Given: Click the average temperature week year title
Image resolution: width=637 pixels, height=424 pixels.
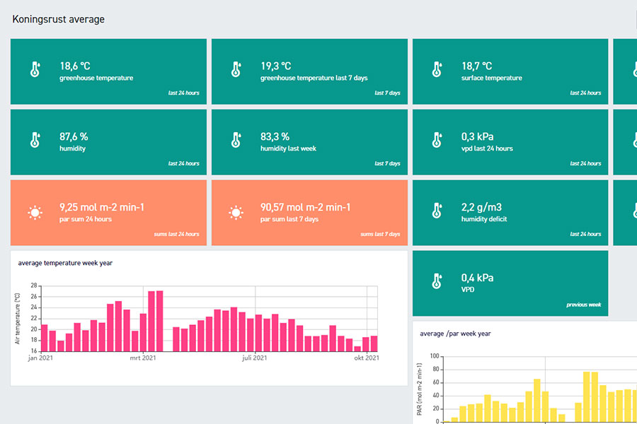Looking at the screenshot, I should coord(65,263).
